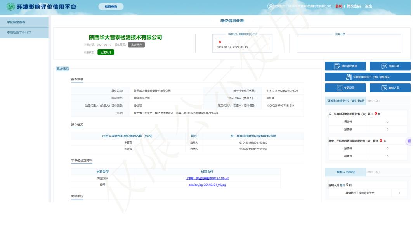Viewport: 413px width, 230px height.
Task: Click the 法定代表人 value 刘跃辉 in 基本信息
Action: coord(270,98)
